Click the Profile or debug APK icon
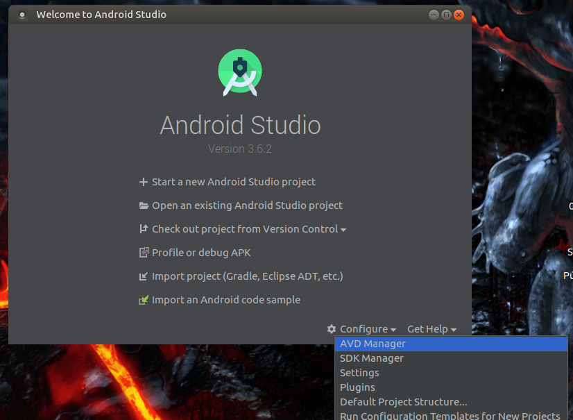Viewport: 573px width, 420px height. point(144,252)
